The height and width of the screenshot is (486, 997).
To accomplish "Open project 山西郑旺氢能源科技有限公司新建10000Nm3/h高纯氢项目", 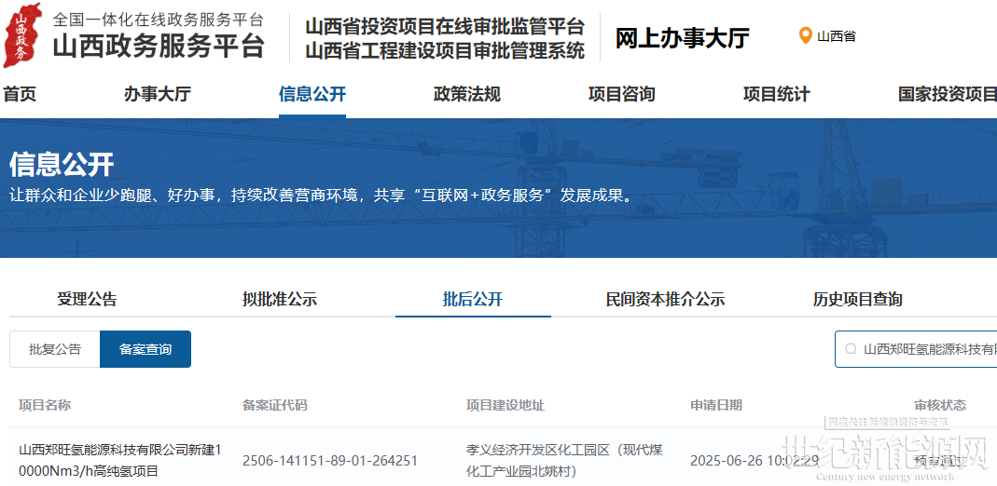I will pyautogui.click(x=120, y=461).
